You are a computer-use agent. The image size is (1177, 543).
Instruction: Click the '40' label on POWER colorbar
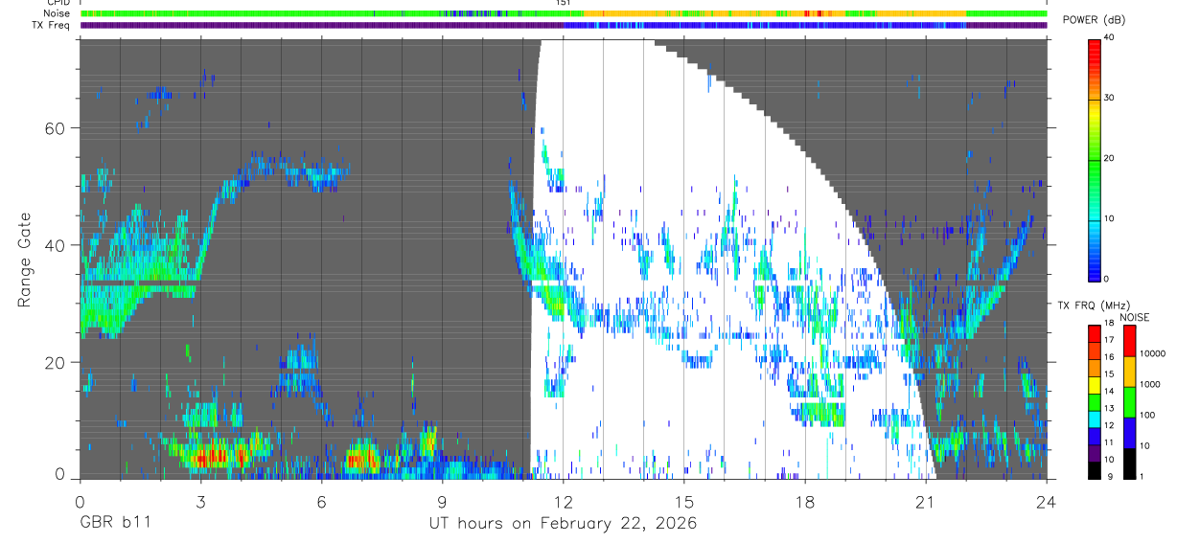1109,38
